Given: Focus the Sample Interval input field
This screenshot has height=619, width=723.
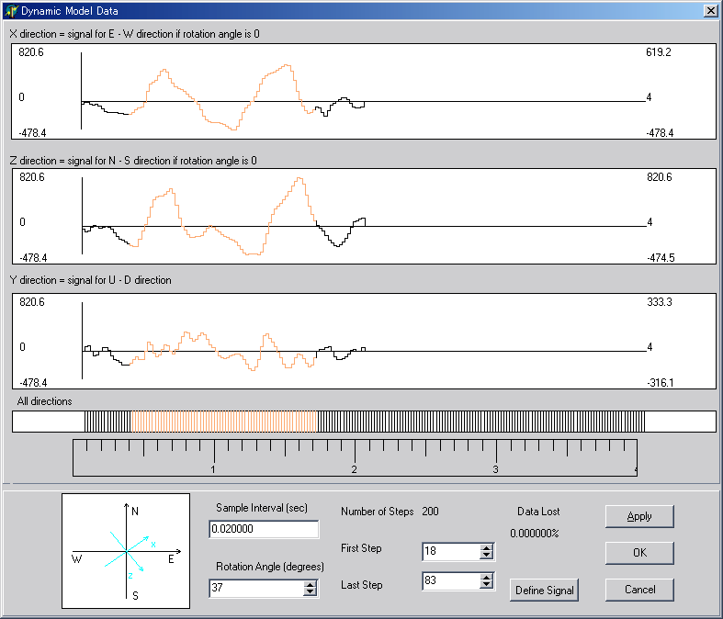Looking at the screenshot, I should pos(263,529).
